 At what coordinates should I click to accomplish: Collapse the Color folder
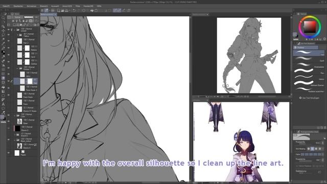click(15, 116)
